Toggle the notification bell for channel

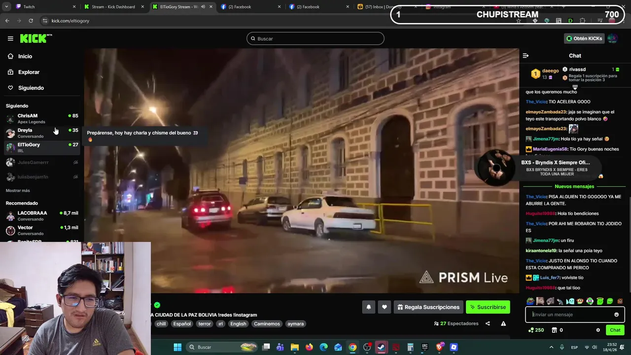coord(369,307)
